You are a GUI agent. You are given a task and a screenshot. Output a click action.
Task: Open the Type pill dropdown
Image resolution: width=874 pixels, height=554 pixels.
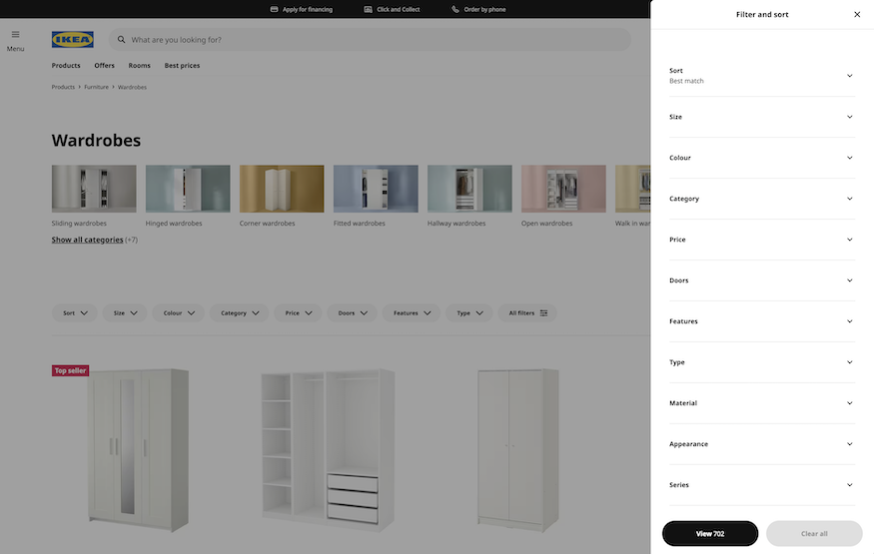point(468,312)
